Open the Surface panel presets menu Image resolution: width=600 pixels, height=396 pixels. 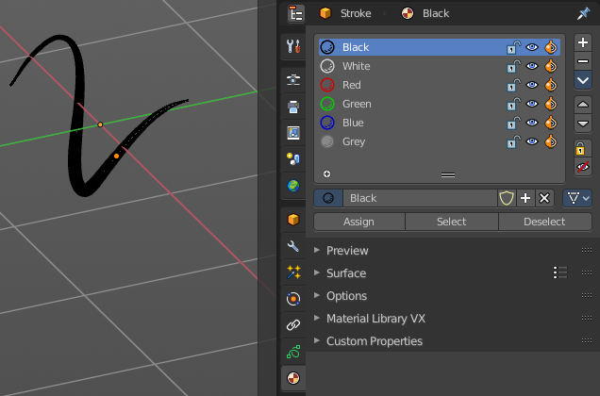[560, 272]
